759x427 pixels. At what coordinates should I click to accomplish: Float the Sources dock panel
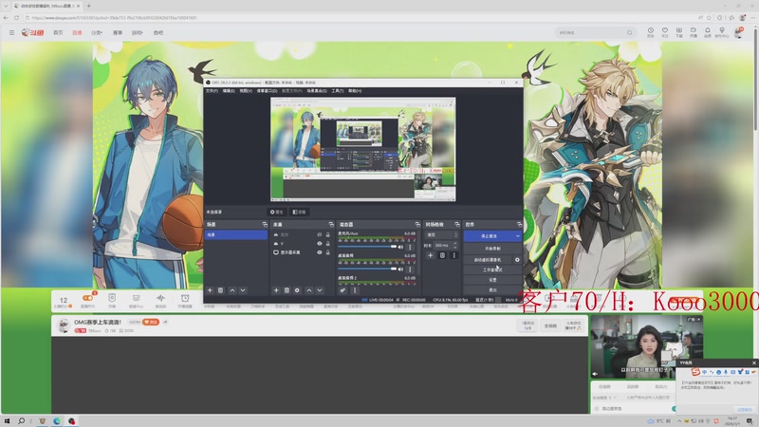[x=331, y=225]
